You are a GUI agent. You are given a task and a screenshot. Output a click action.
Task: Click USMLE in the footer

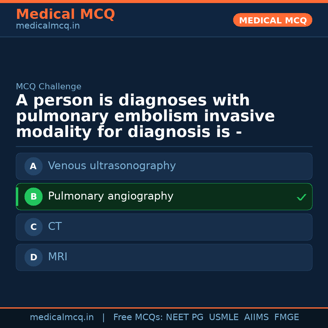[224, 317]
